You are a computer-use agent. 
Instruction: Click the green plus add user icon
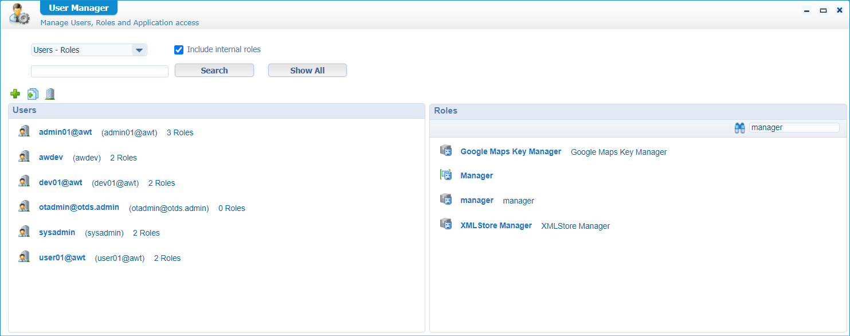coord(15,93)
